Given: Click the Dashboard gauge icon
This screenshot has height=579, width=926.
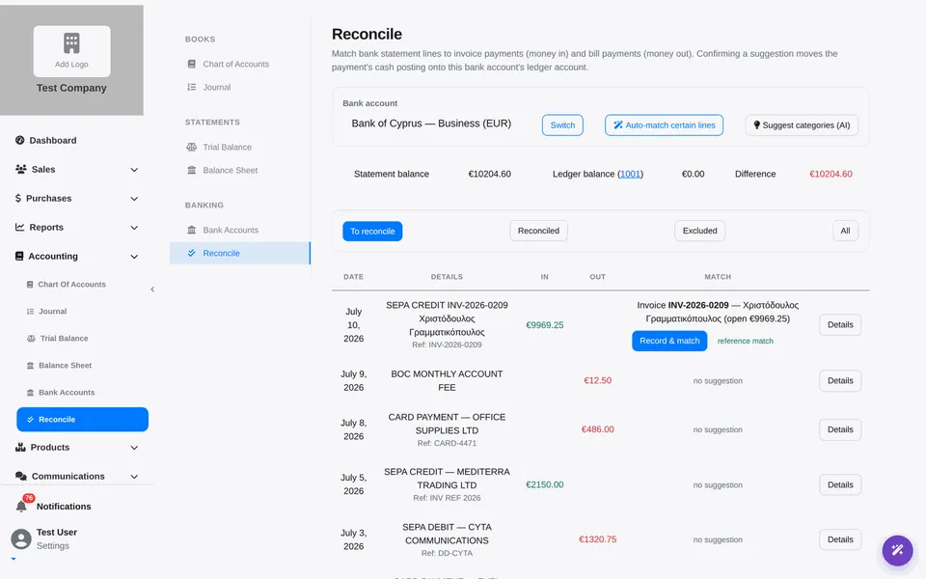Looking at the screenshot, I should point(20,140).
